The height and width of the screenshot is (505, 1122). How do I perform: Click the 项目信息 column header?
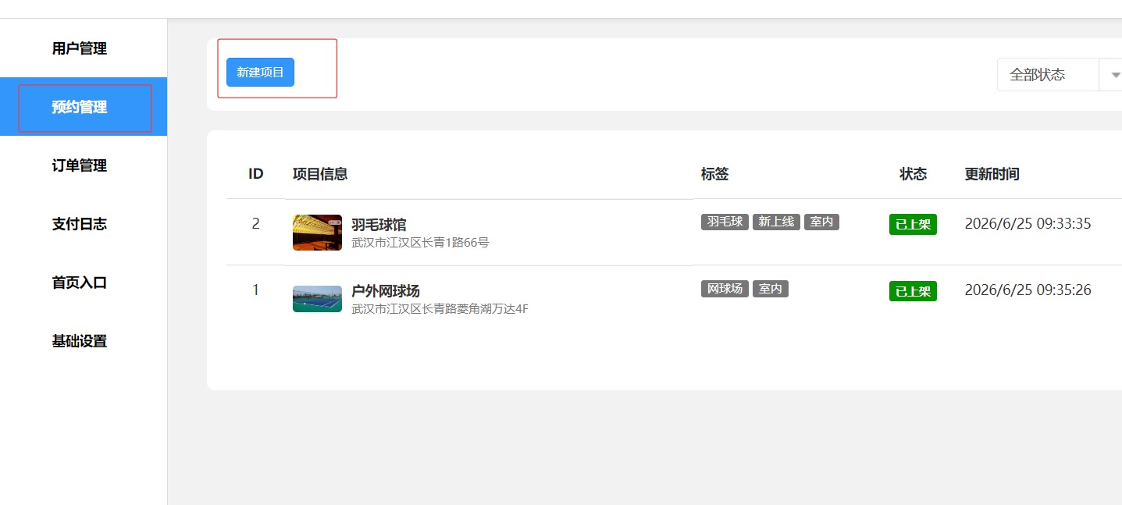320,174
